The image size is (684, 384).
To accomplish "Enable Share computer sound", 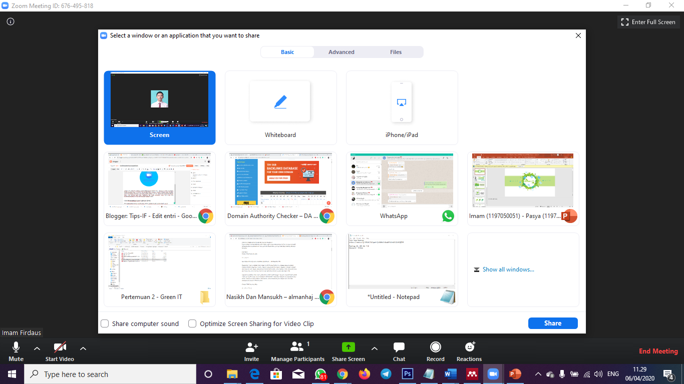I will [x=105, y=323].
